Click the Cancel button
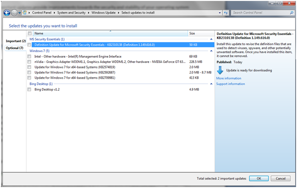Image resolution: width=297 pixels, height=188 pixels. (x=280, y=179)
